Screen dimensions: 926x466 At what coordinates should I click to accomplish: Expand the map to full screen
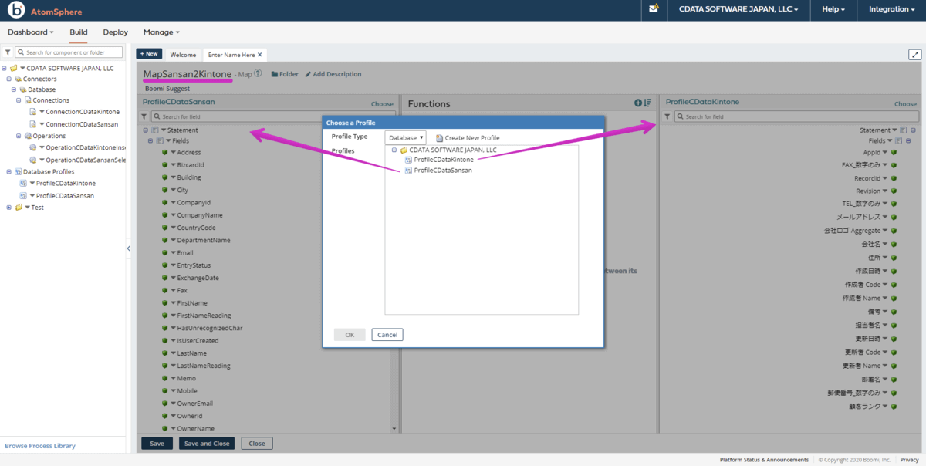[x=915, y=54]
